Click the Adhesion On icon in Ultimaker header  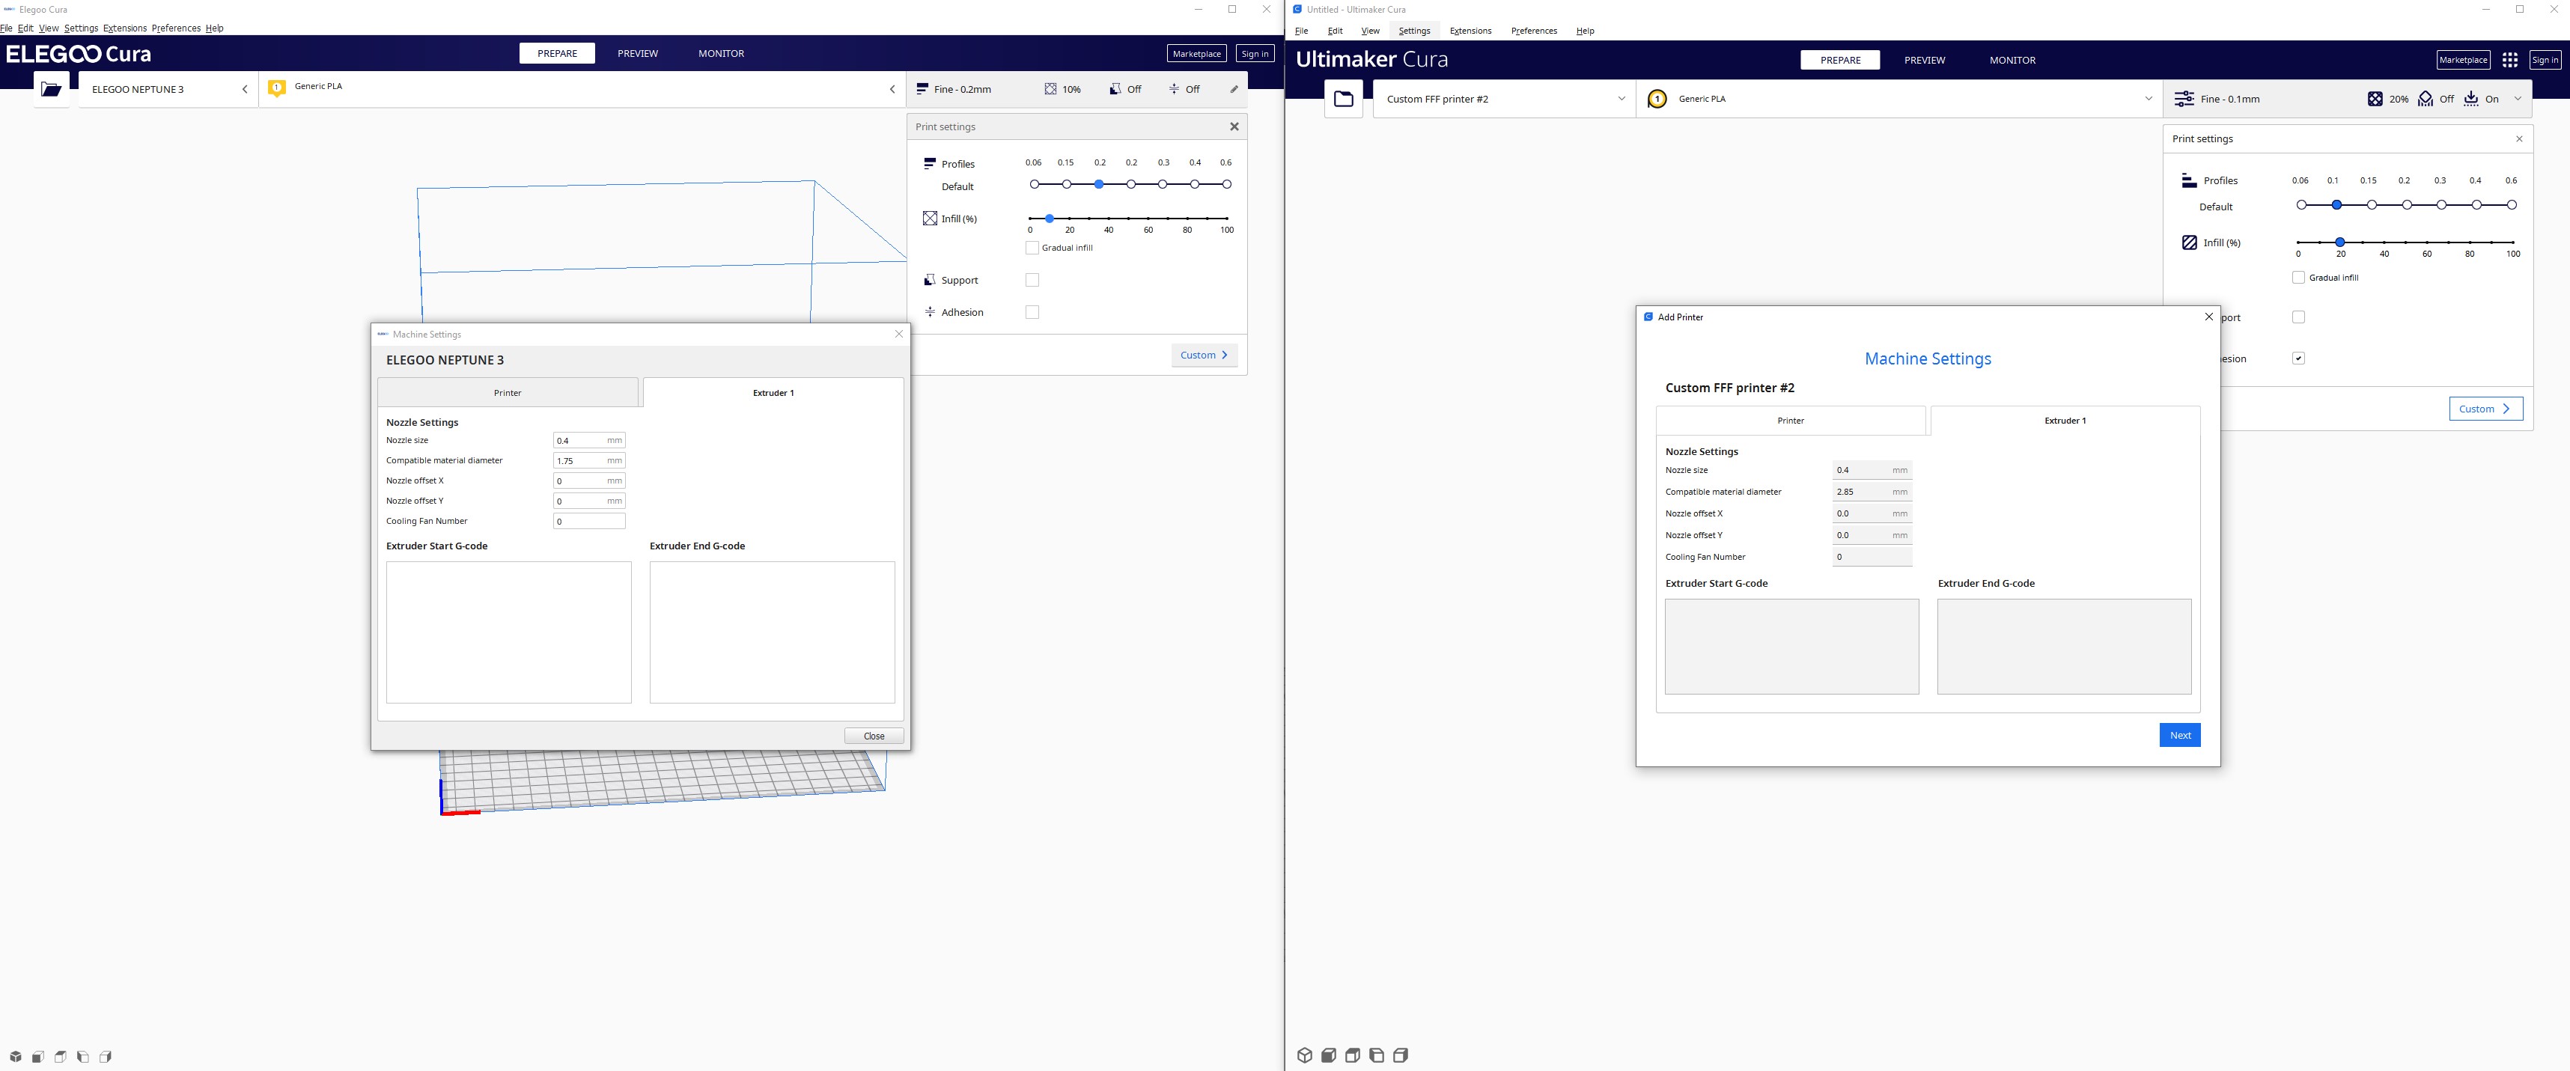point(2471,99)
